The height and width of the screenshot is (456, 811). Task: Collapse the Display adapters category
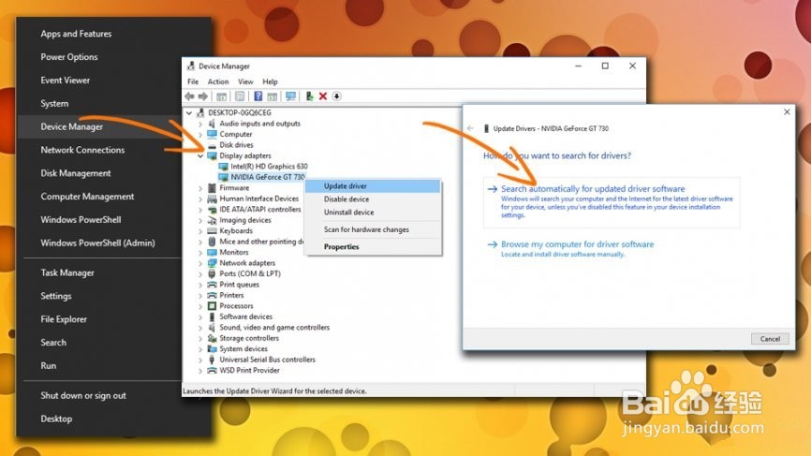[x=200, y=155]
